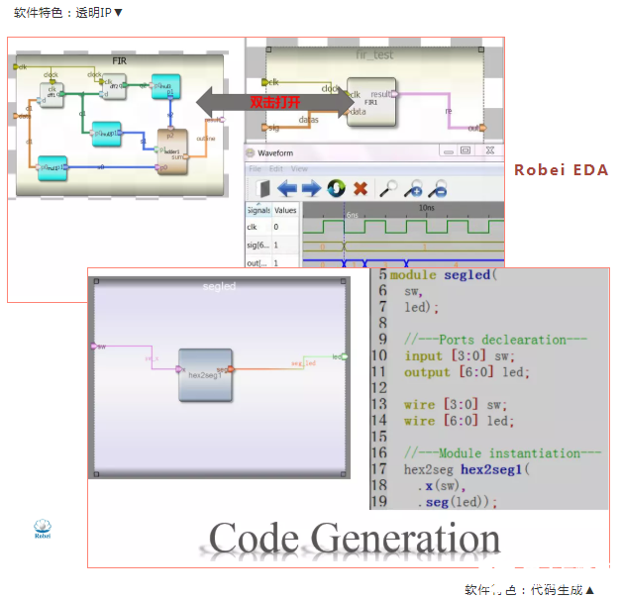
Task: Click the zoom in magnifier with plus
Action: tap(413, 188)
